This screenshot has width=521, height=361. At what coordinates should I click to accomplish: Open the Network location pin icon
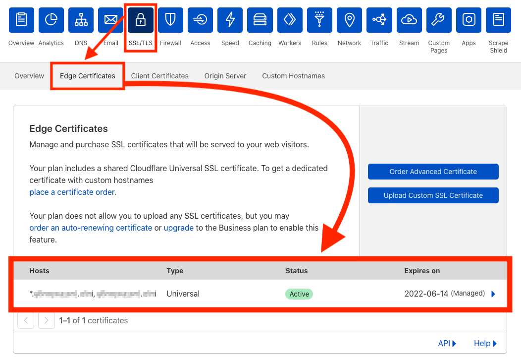[349, 20]
